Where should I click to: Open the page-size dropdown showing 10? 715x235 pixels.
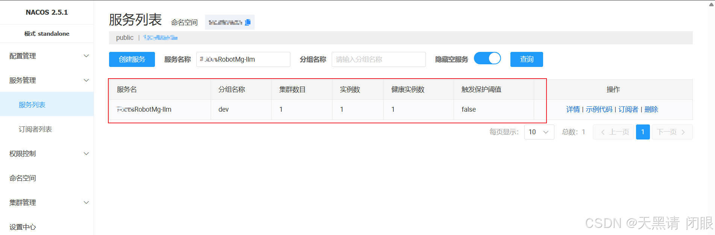pyautogui.click(x=539, y=132)
